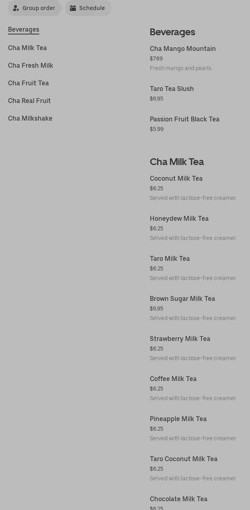
Task: Open Coconut Milk Tea item
Action: (176, 179)
